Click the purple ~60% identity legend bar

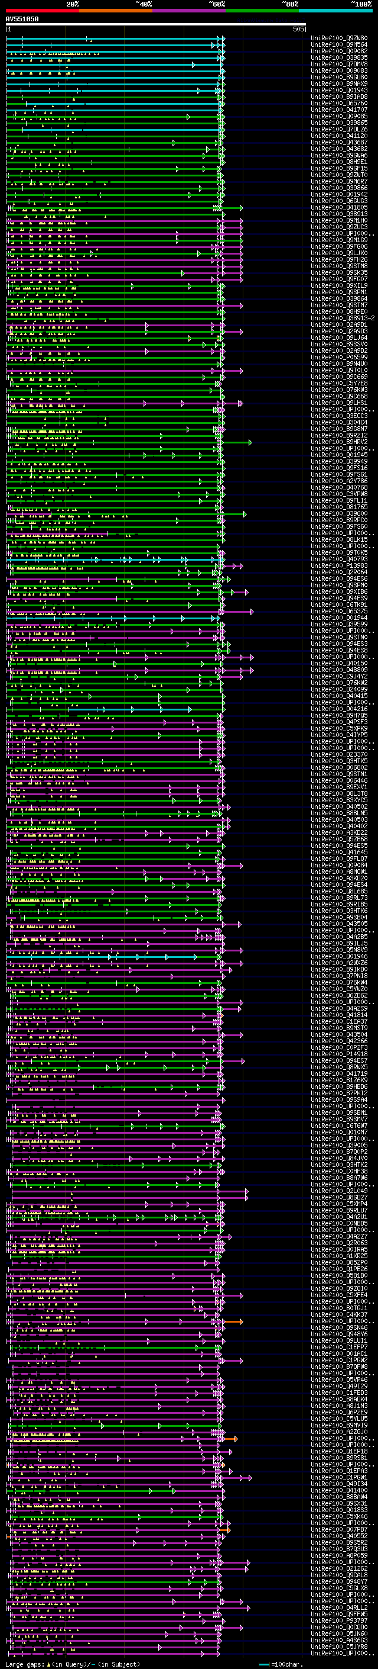pos(190,11)
